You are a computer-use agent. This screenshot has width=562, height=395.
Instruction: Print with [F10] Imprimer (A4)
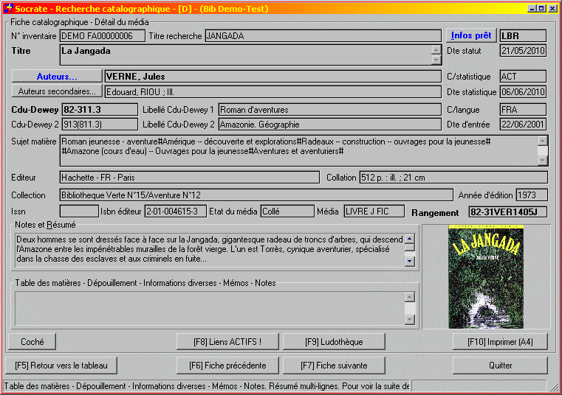(500, 342)
